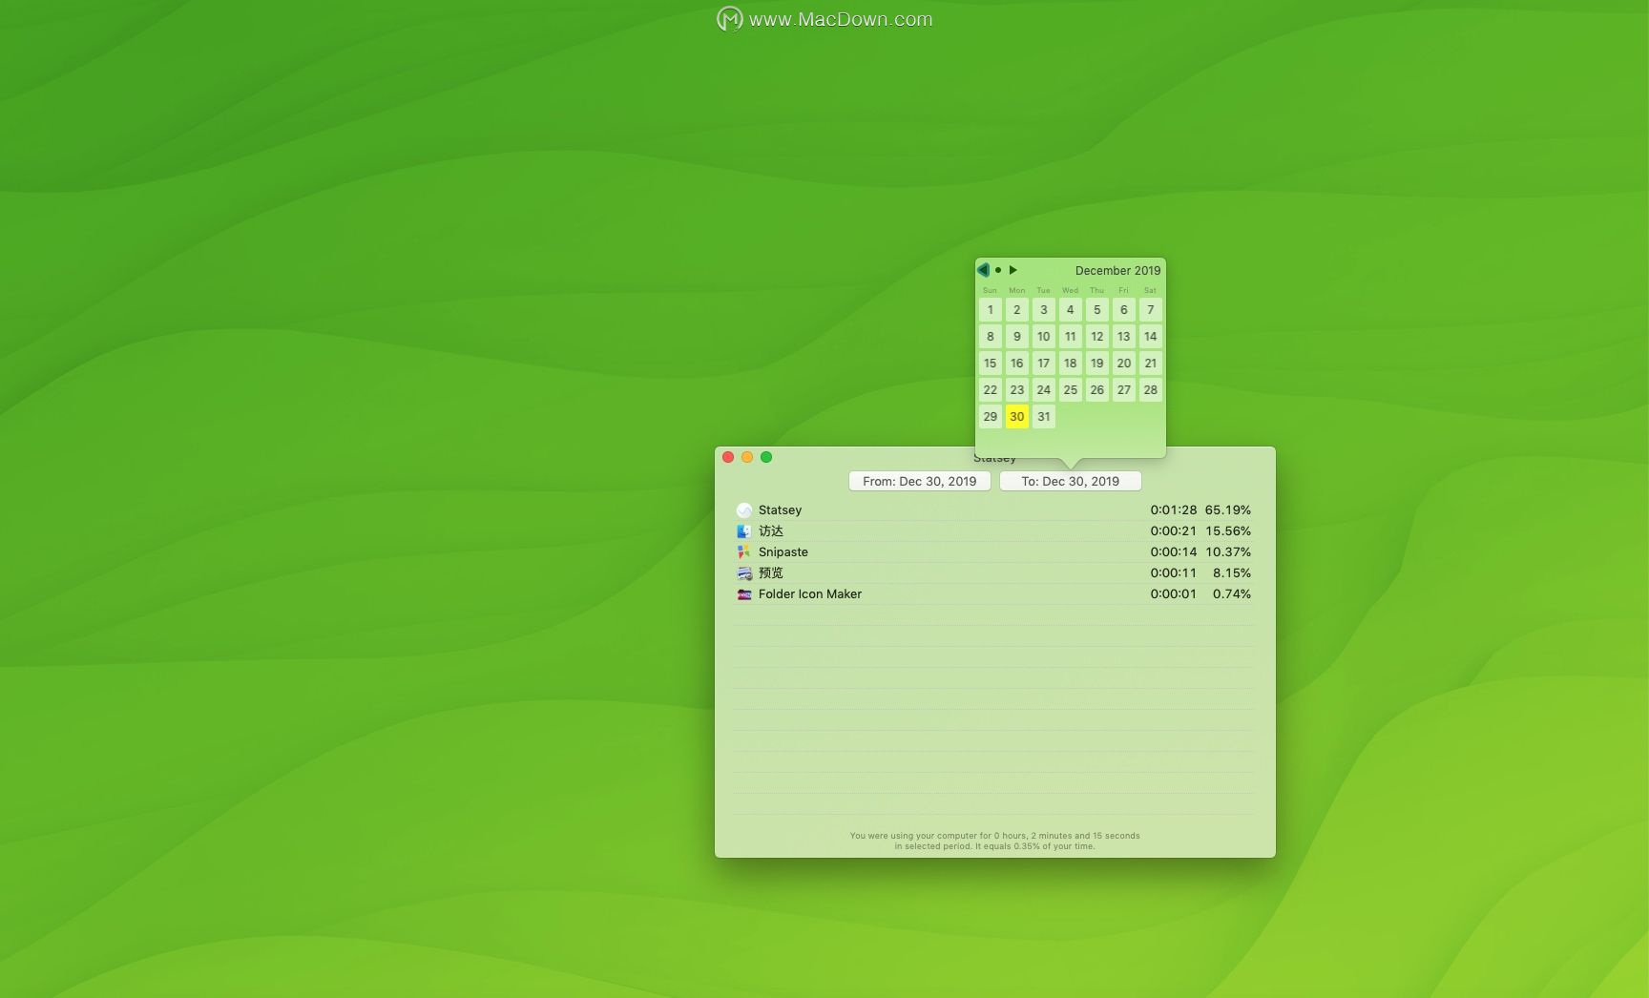Pick day 10 in the calendar
1649x998 pixels.
(x=1044, y=337)
